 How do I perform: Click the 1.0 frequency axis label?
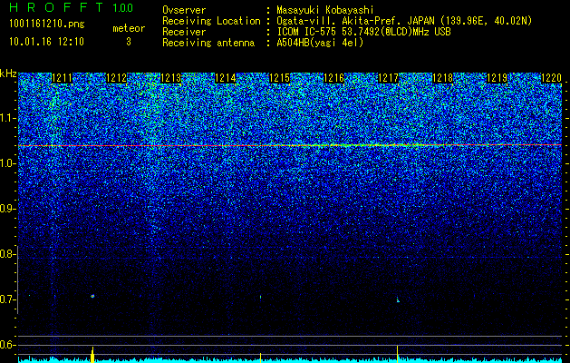7,163
